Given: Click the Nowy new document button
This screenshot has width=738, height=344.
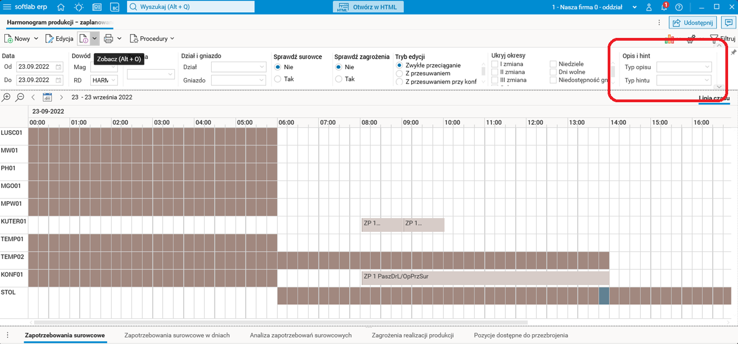Looking at the screenshot, I should tap(17, 38).
